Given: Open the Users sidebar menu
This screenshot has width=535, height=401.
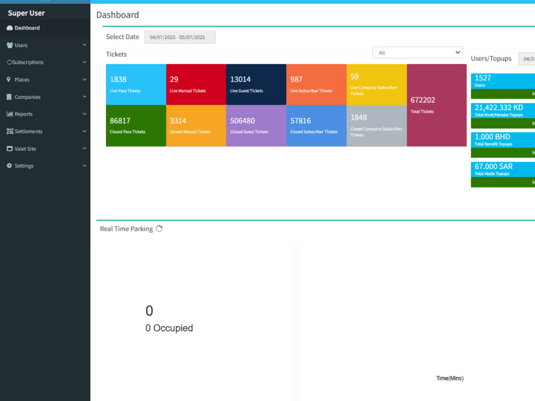Looking at the screenshot, I should tap(45, 45).
